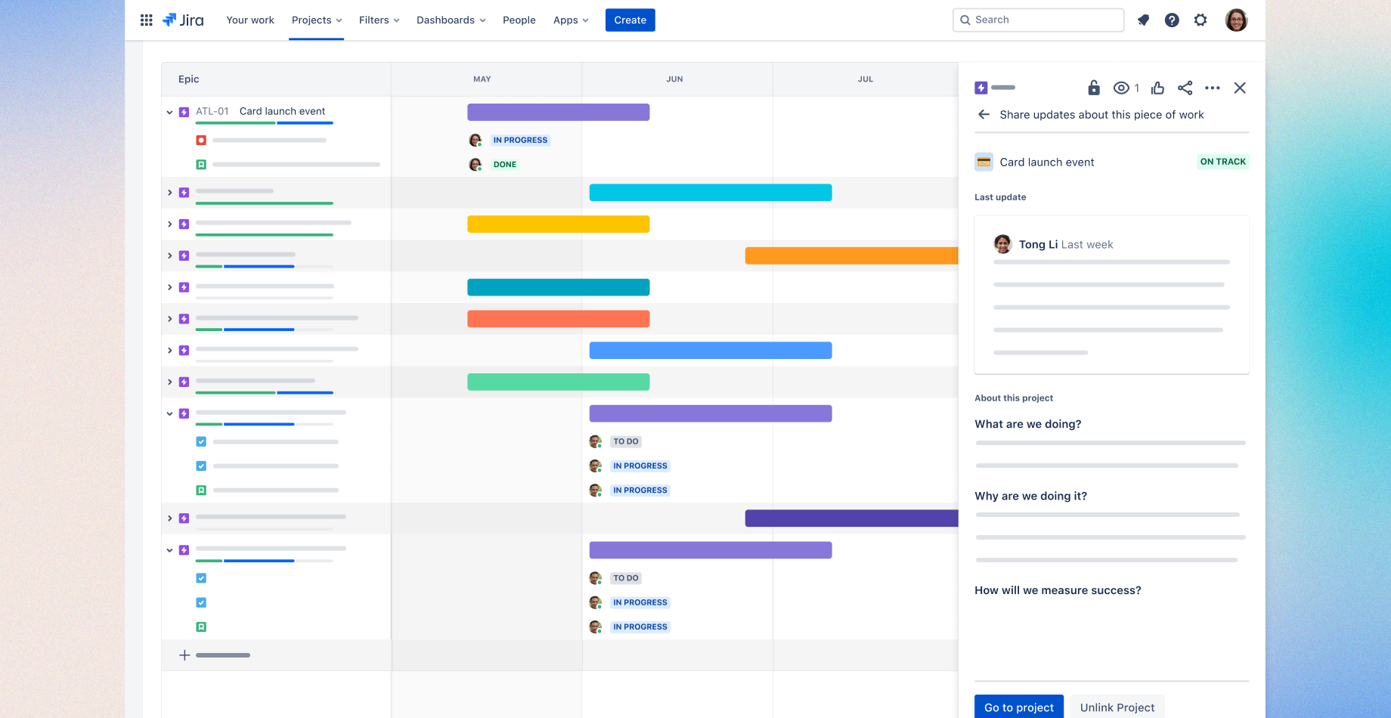This screenshot has height=718, width=1391.
Task: Toggle the watch eye icon in panel
Action: [1121, 88]
